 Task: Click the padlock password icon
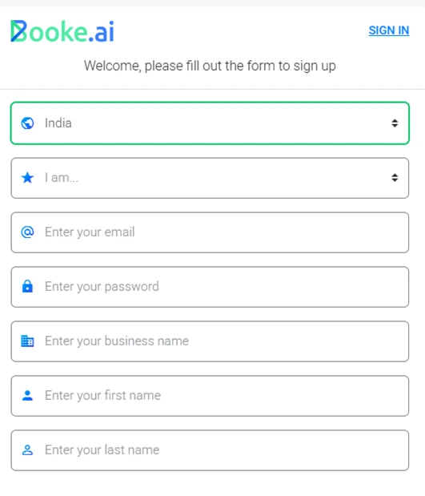point(27,286)
